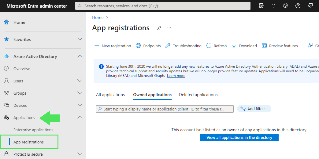Click New registration label
319x159 pixels.
pos(116,46)
